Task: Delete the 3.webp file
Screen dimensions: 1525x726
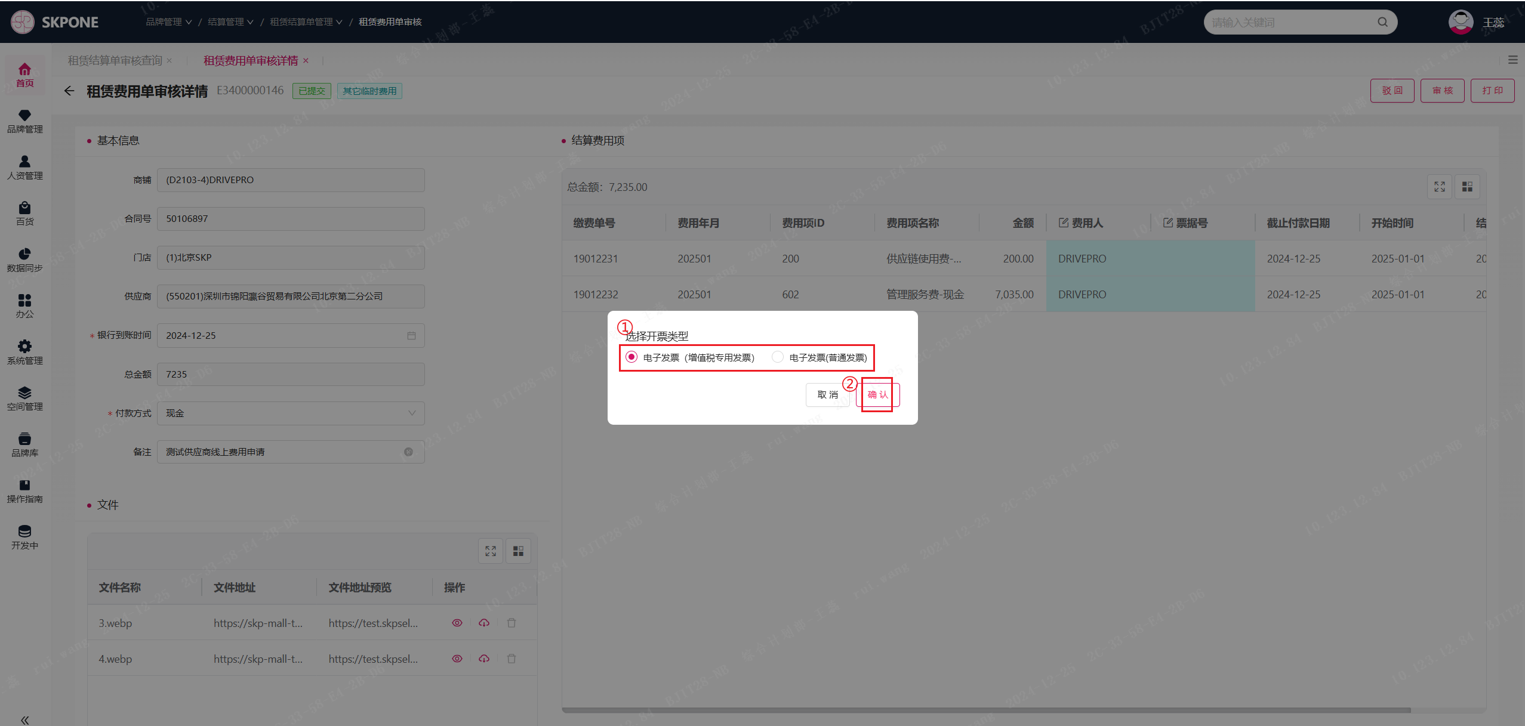Action: [x=512, y=623]
